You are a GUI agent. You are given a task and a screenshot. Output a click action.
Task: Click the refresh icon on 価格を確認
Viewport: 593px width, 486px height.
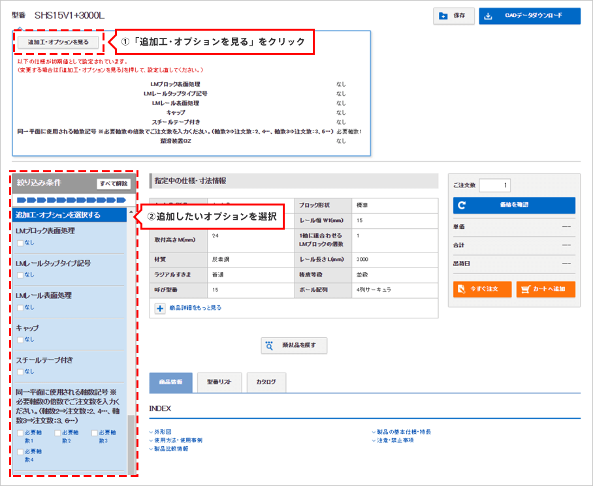pyautogui.click(x=462, y=205)
